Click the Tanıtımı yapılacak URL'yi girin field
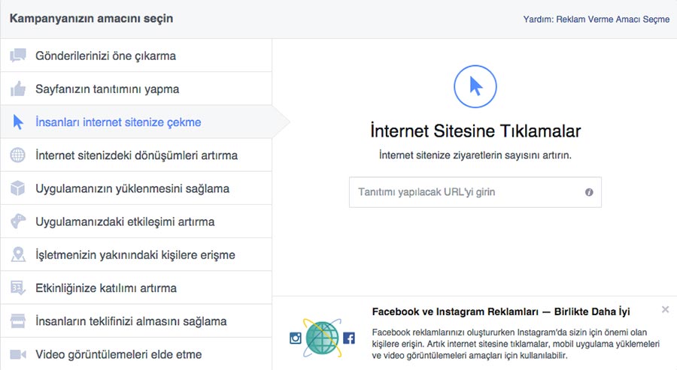Image resolution: width=677 pixels, height=370 pixels. [475, 192]
